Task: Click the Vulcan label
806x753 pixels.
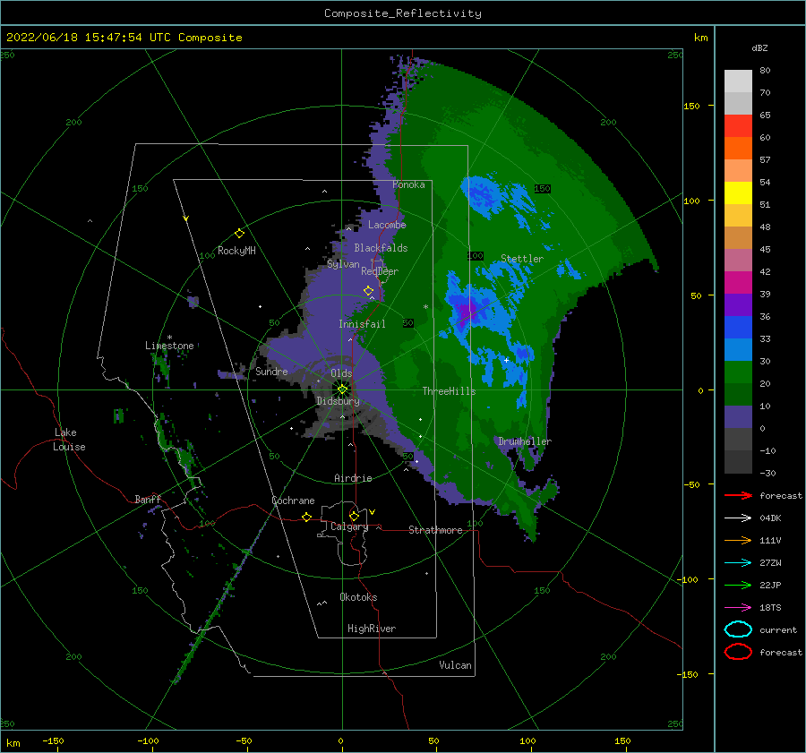Action: pos(456,665)
